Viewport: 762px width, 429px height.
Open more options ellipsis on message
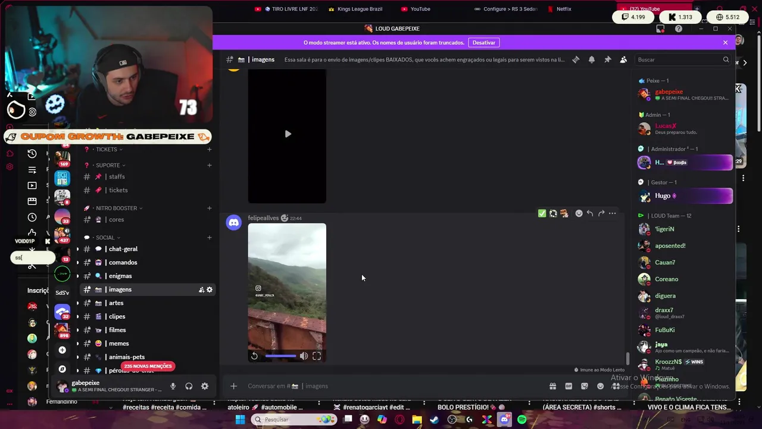click(x=612, y=213)
